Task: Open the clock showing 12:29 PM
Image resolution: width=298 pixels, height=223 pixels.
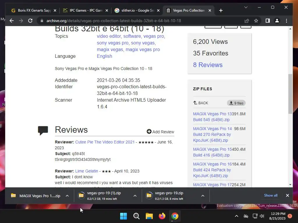Action: [x=278, y=216]
